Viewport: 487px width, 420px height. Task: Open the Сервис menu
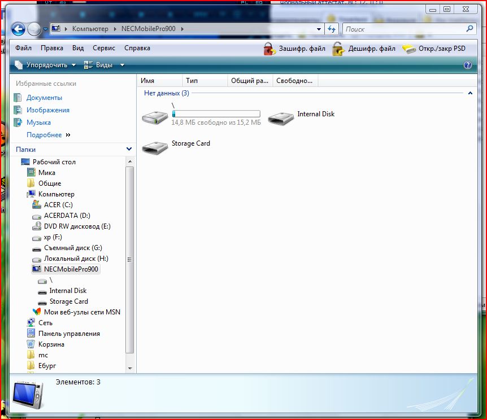click(104, 48)
